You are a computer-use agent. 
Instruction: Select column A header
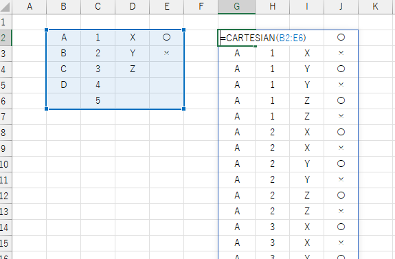click(x=30, y=7)
